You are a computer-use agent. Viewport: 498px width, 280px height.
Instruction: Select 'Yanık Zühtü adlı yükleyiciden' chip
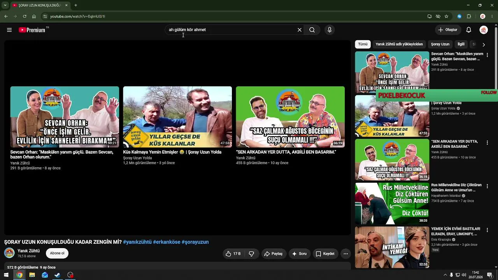pyautogui.click(x=399, y=44)
